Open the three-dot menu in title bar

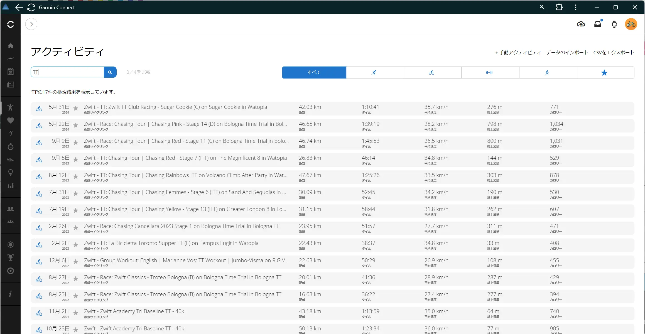(x=576, y=7)
